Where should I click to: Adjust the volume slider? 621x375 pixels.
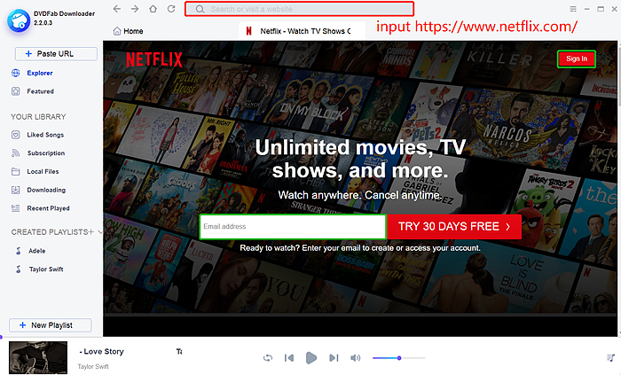click(399, 357)
